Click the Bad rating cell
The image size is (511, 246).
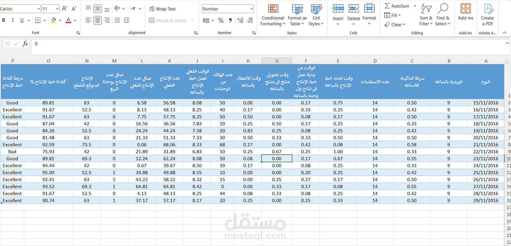point(12,151)
